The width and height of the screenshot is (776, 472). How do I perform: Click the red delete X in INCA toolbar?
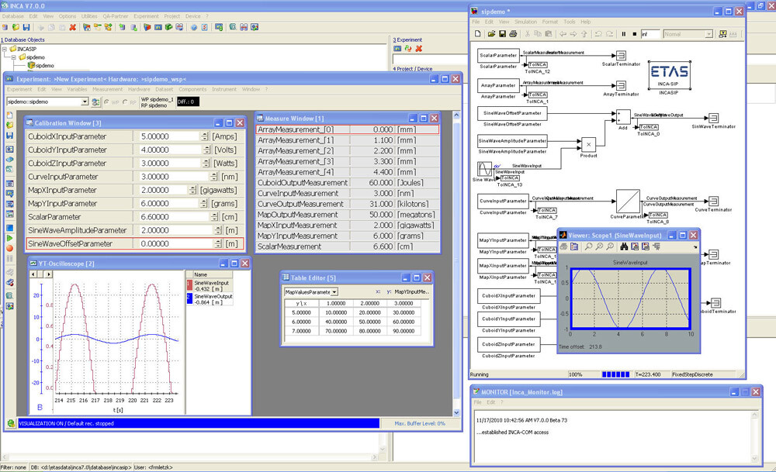click(x=73, y=27)
